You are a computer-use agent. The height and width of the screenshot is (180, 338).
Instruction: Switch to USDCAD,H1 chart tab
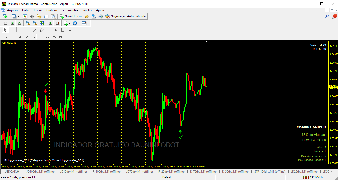click(x=12, y=172)
